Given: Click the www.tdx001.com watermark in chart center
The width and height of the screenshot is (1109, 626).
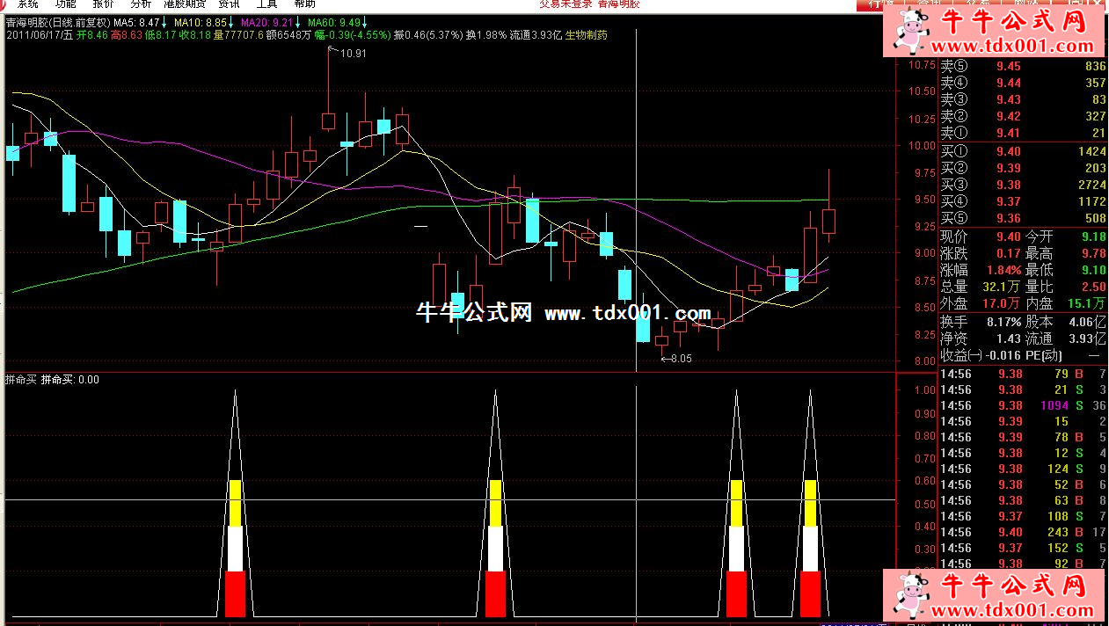Looking at the screenshot, I should click(627, 314).
